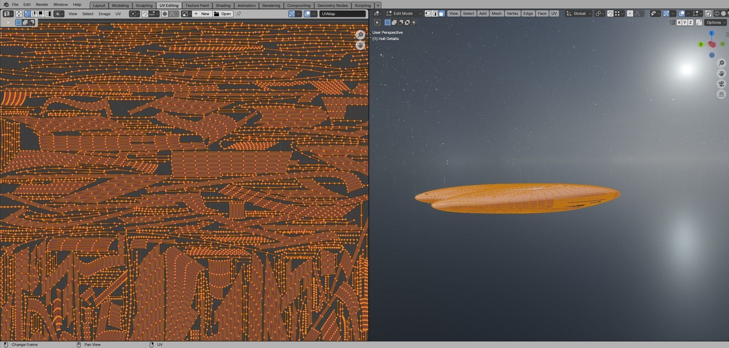Open 3D viewport Face menu
The width and height of the screenshot is (729, 348).
[x=542, y=13]
